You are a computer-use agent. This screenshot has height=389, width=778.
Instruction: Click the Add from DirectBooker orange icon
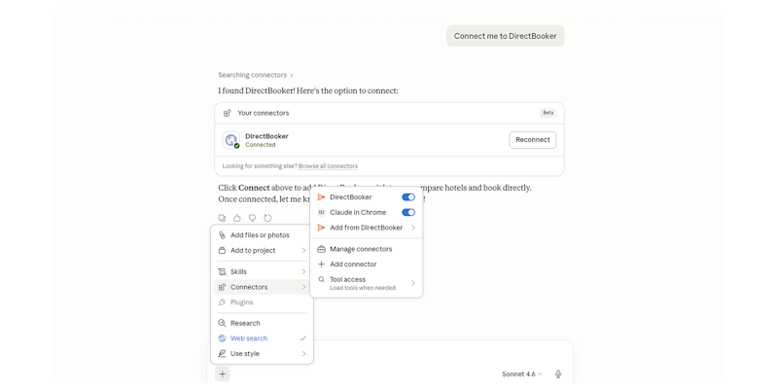321,228
